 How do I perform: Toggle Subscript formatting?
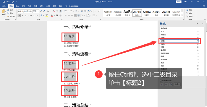pos(34,15)
